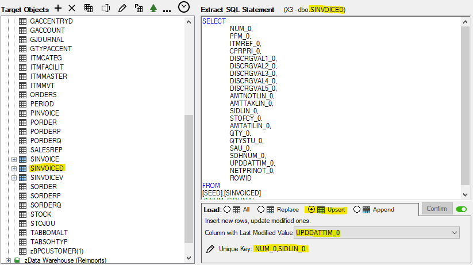Expand the zData Warehouse (Reimports) node
The height and width of the screenshot is (265, 473).
click(x=7, y=260)
